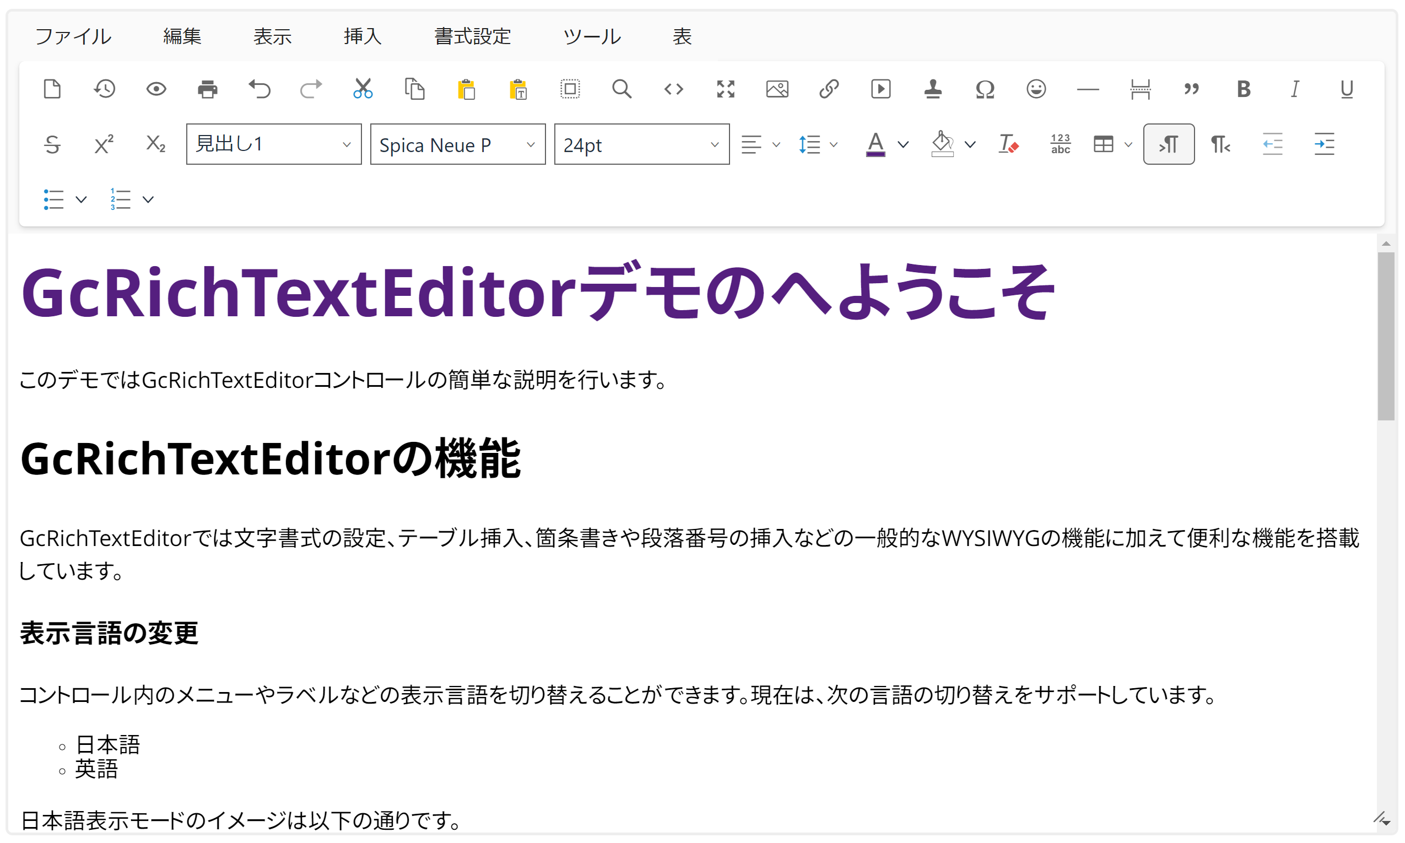The width and height of the screenshot is (1405, 843).
Task: Open the 挿入 menu
Action: 363,36
